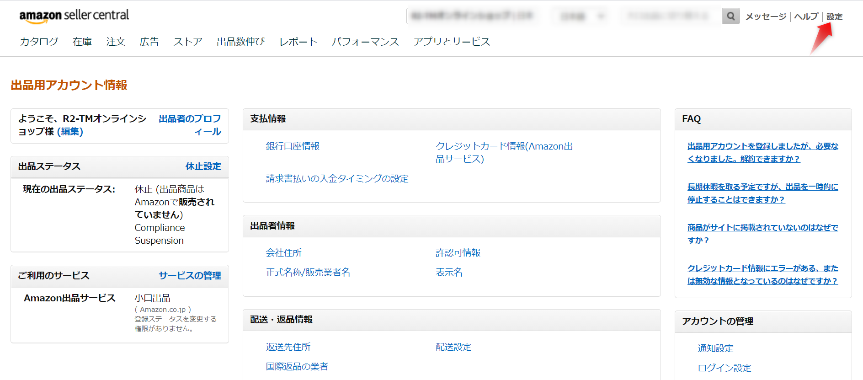
Task: Open FAQ about credit card error
Action: click(762, 274)
